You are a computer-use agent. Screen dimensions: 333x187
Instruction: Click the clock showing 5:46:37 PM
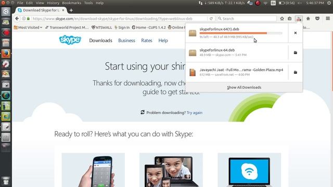315,3
